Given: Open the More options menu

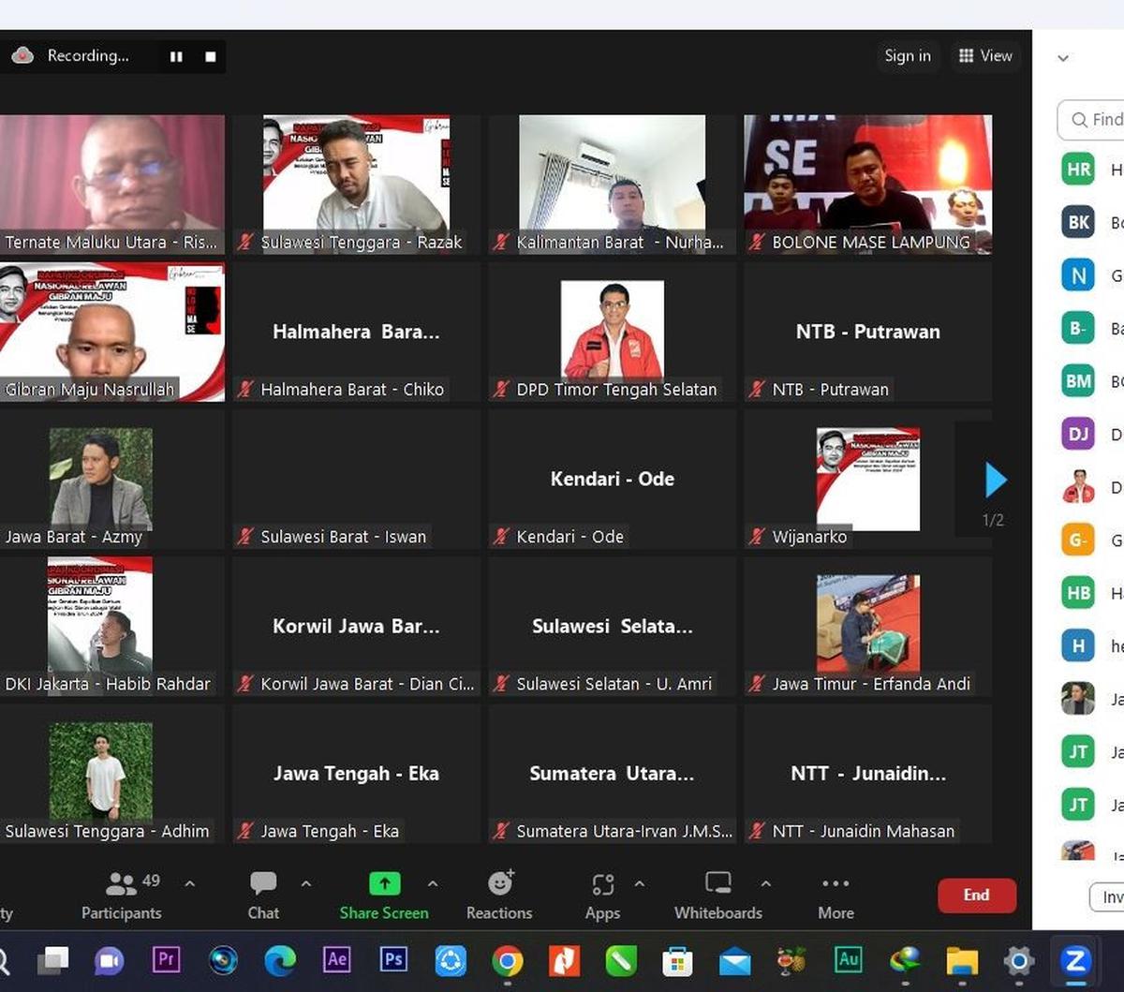Looking at the screenshot, I should 836,896.
